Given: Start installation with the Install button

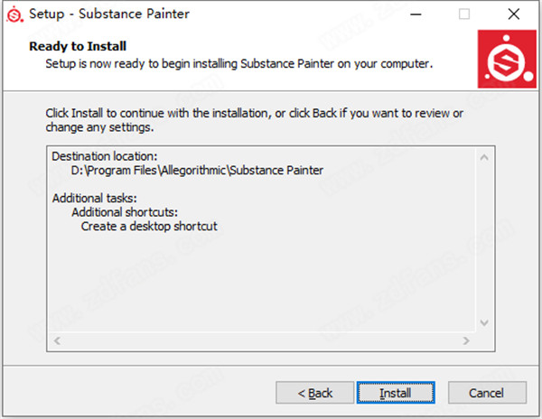Looking at the screenshot, I should [x=396, y=393].
